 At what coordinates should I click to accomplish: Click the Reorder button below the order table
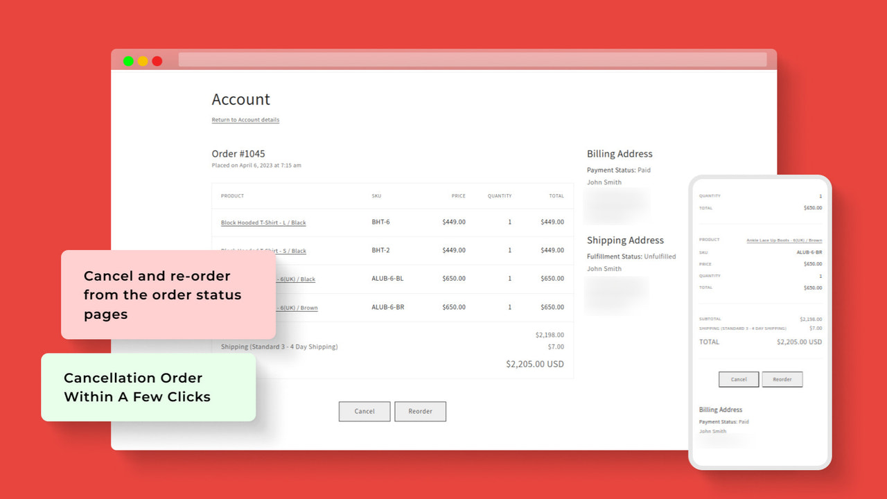tap(420, 411)
